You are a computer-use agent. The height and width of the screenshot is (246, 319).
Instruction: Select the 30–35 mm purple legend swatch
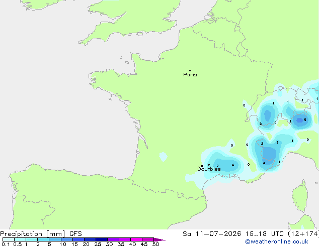[113, 239]
